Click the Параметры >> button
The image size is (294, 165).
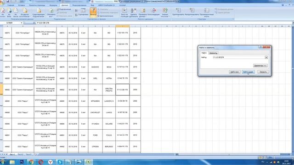pyautogui.click(x=260, y=66)
